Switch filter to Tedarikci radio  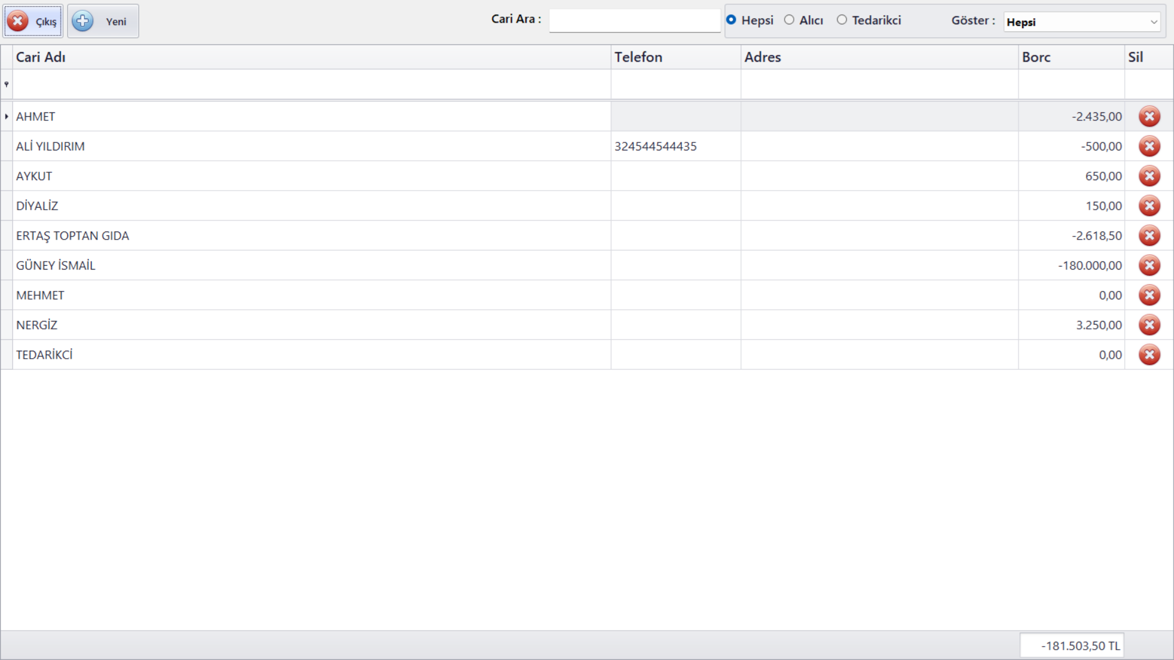tap(842, 20)
